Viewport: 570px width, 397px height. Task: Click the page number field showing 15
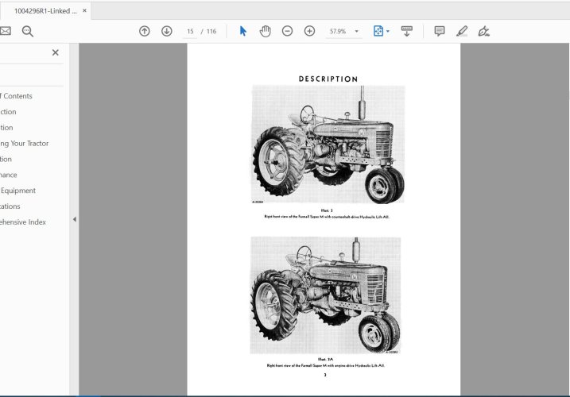[190, 32]
